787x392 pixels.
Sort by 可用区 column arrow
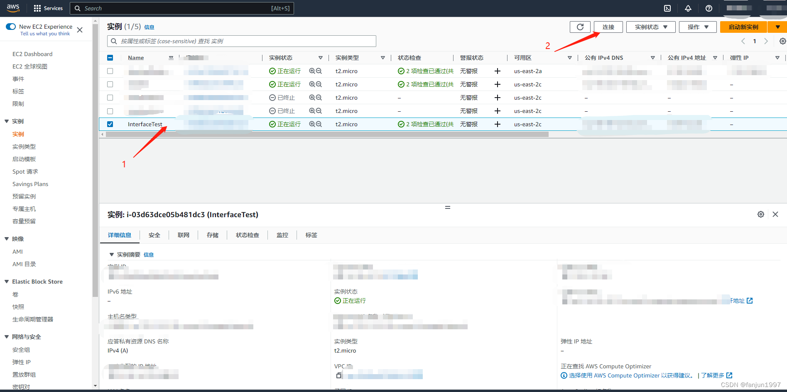point(570,58)
